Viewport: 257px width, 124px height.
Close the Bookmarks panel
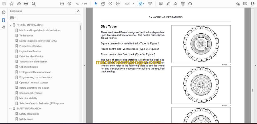(79, 11)
